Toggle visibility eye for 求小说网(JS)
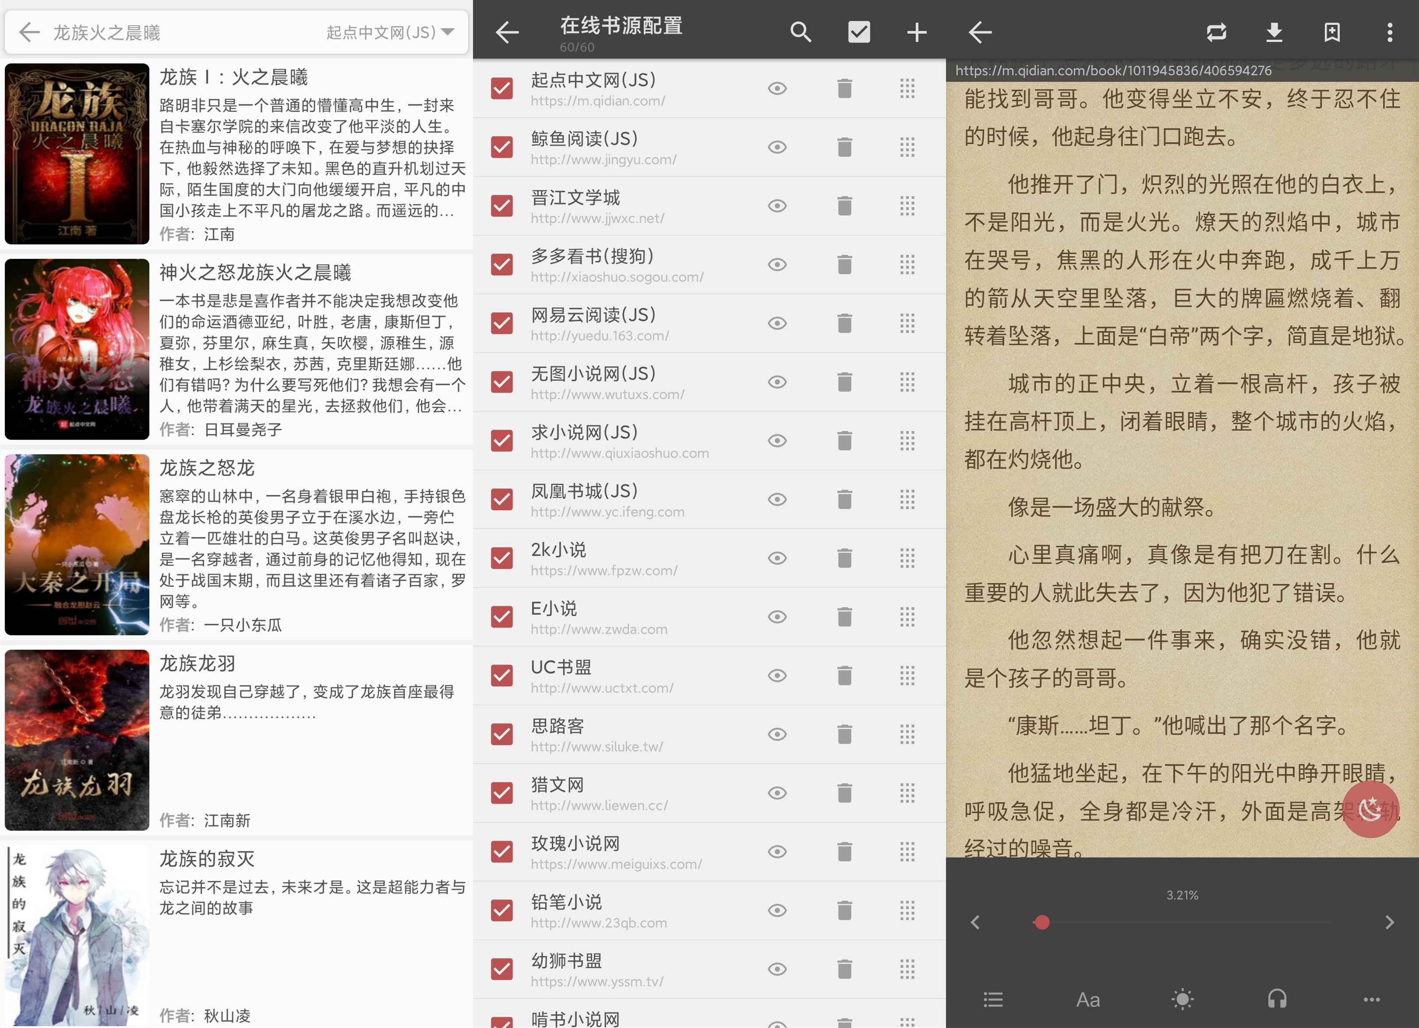This screenshot has height=1028, width=1419. pyautogui.click(x=777, y=441)
